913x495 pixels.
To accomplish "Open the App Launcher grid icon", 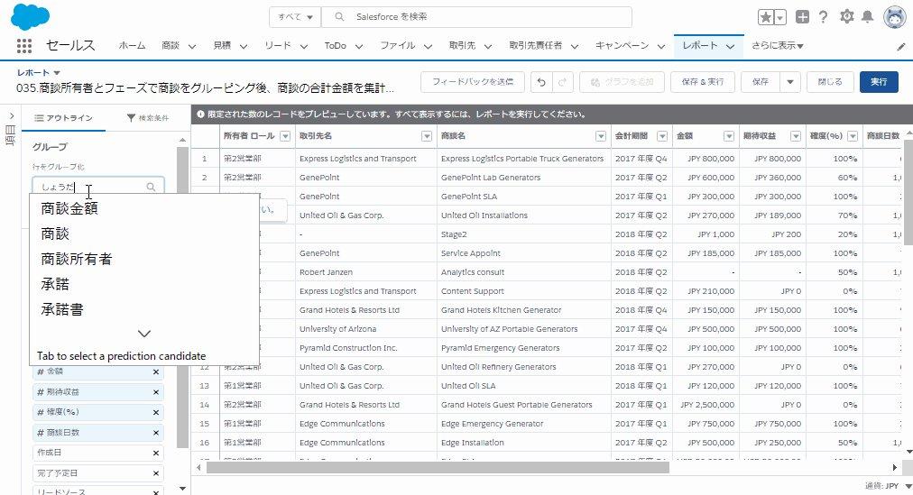I will (x=23, y=45).
